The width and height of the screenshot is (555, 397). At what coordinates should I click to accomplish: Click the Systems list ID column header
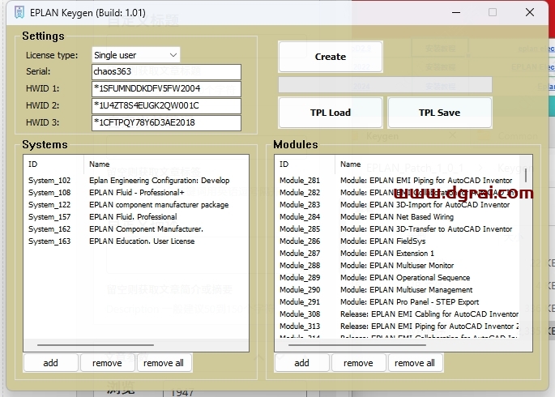click(53, 164)
